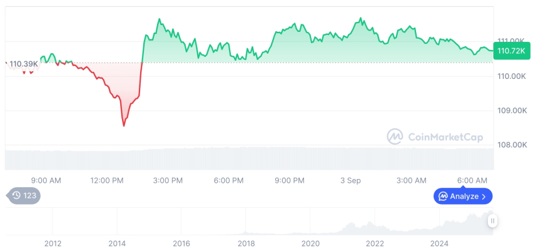This screenshot has height=251, width=538.
Task: Select the 2018 year on range timeline
Action: pyautogui.click(x=246, y=243)
